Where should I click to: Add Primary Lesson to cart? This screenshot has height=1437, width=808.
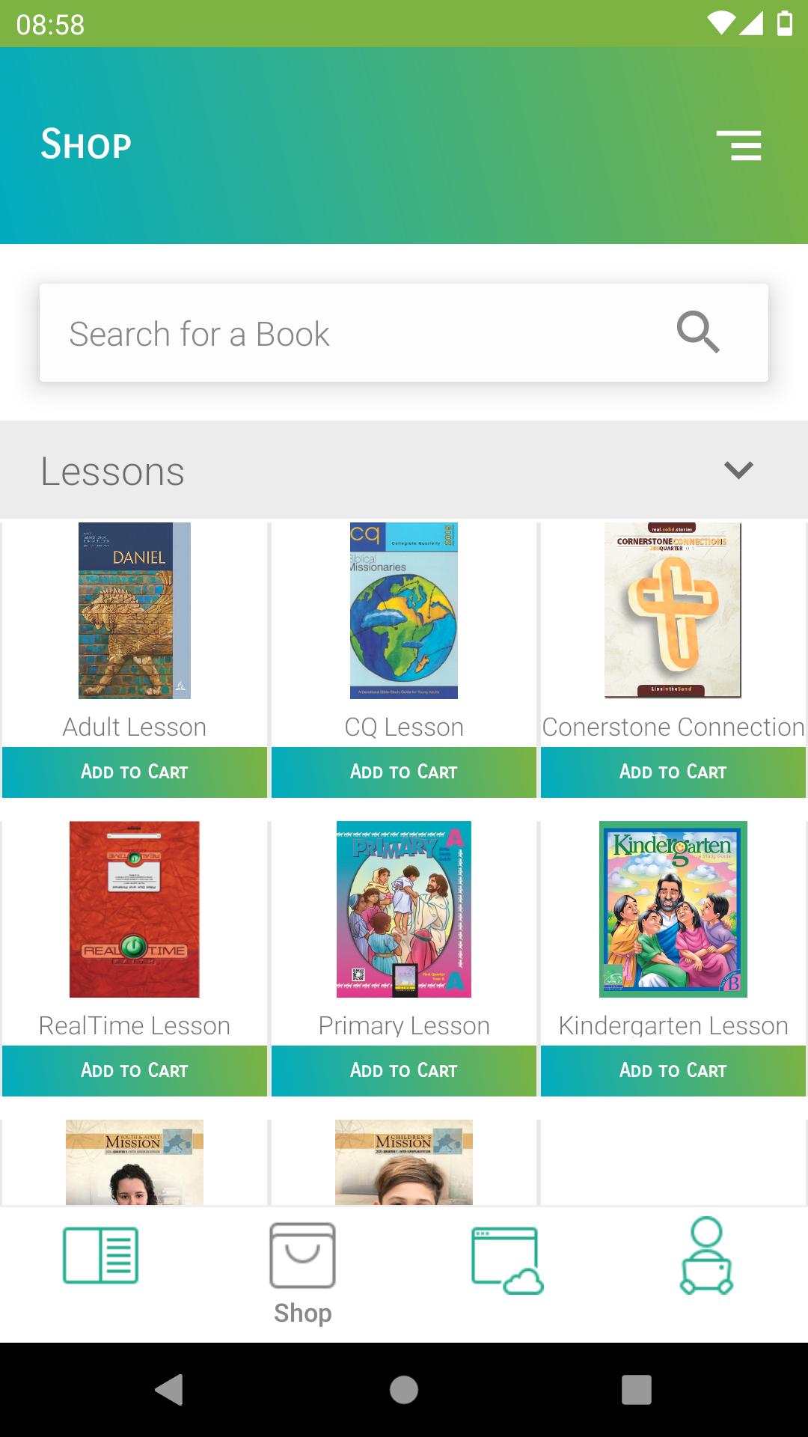point(404,1070)
